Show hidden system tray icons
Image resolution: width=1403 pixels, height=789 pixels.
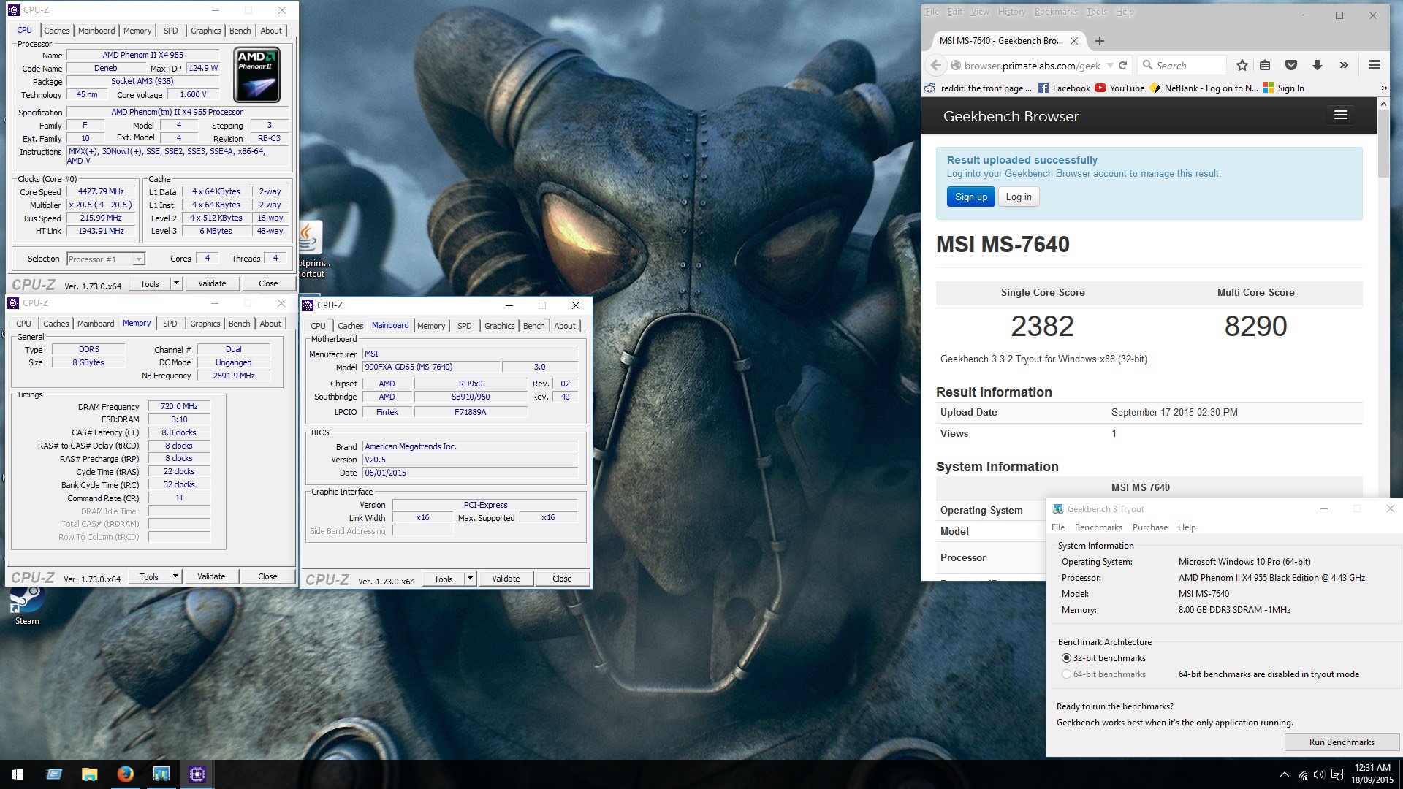coord(1284,774)
